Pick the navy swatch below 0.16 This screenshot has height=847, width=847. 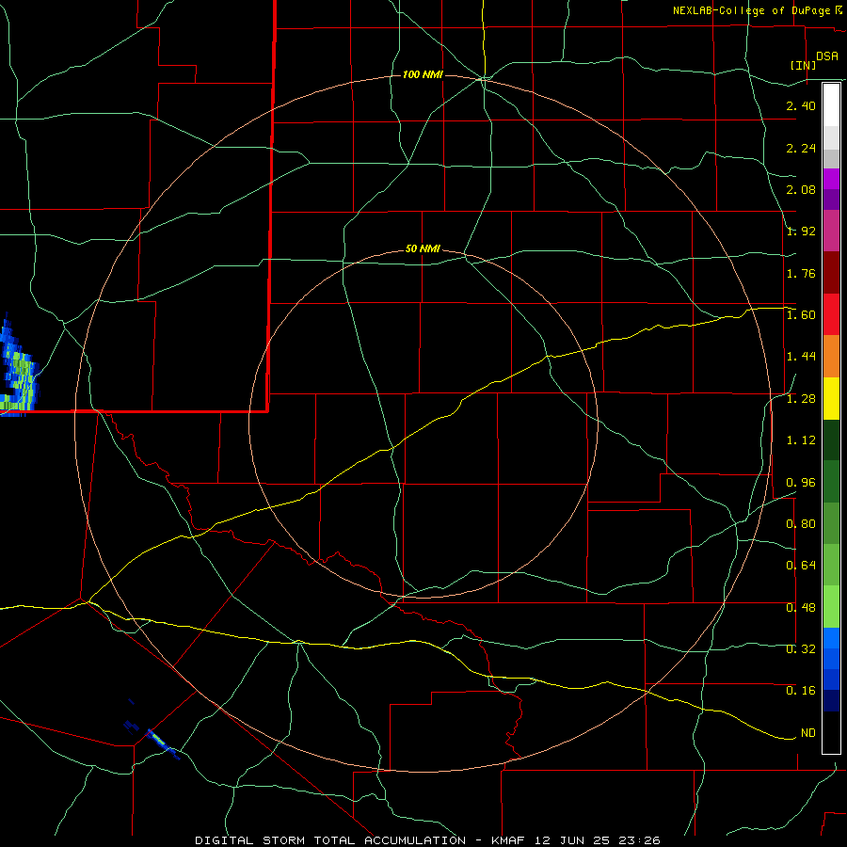point(831,700)
